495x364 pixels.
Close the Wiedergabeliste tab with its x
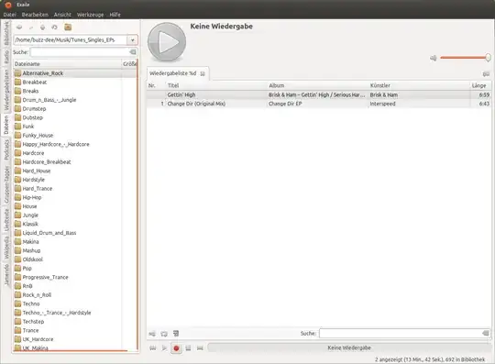[x=203, y=73]
